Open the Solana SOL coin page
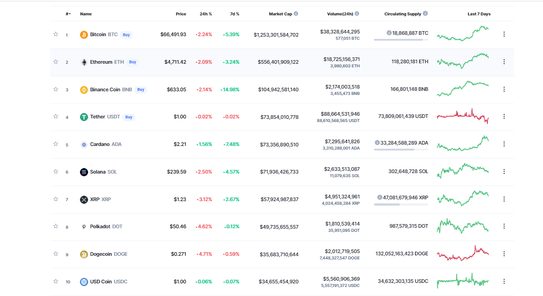The height and width of the screenshot is (296, 543). [x=103, y=172]
